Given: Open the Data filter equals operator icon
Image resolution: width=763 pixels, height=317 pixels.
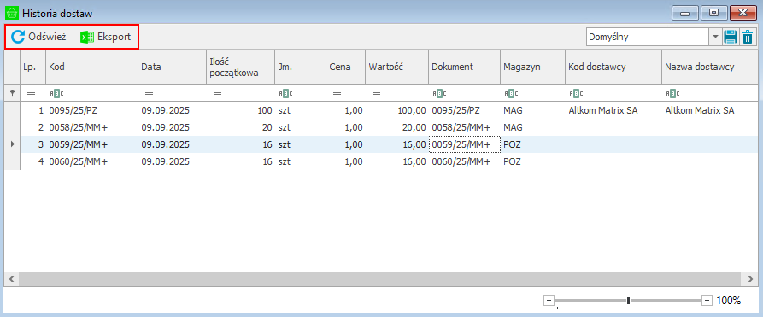Looking at the screenshot, I should pyautogui.click(x=149, y=93).
